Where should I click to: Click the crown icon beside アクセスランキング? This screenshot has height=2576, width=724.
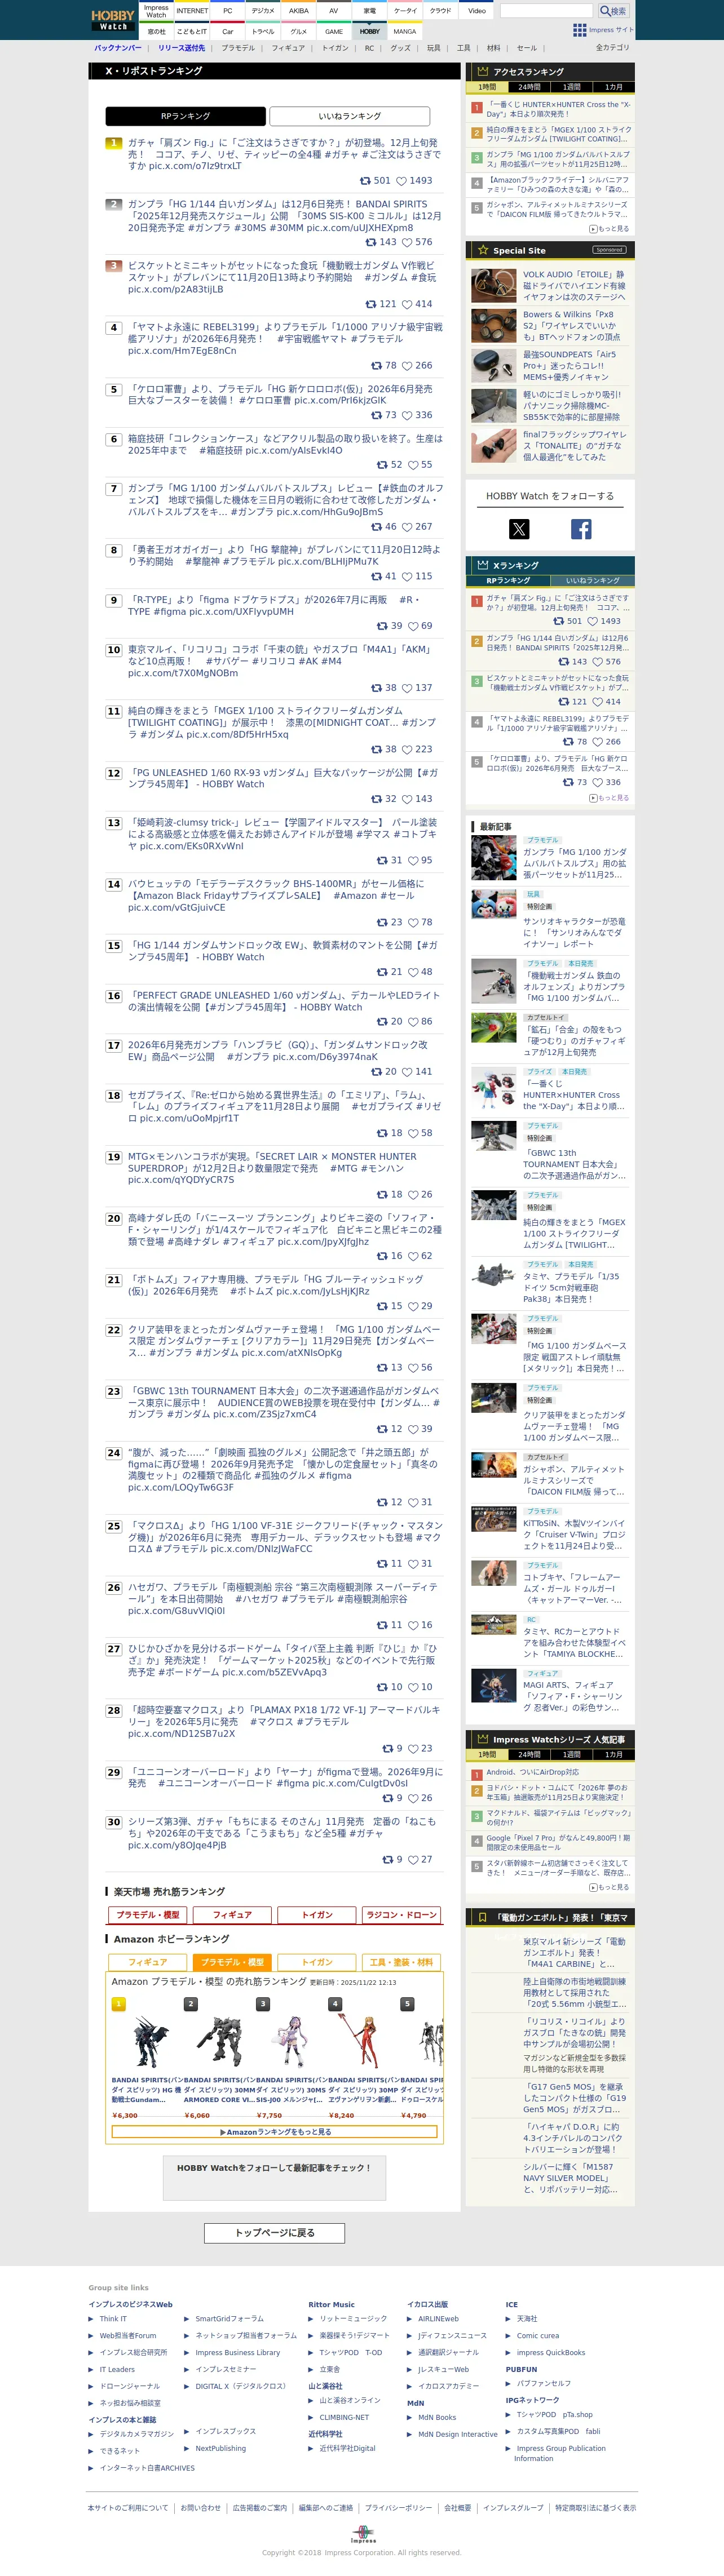[x=482, y=71]
